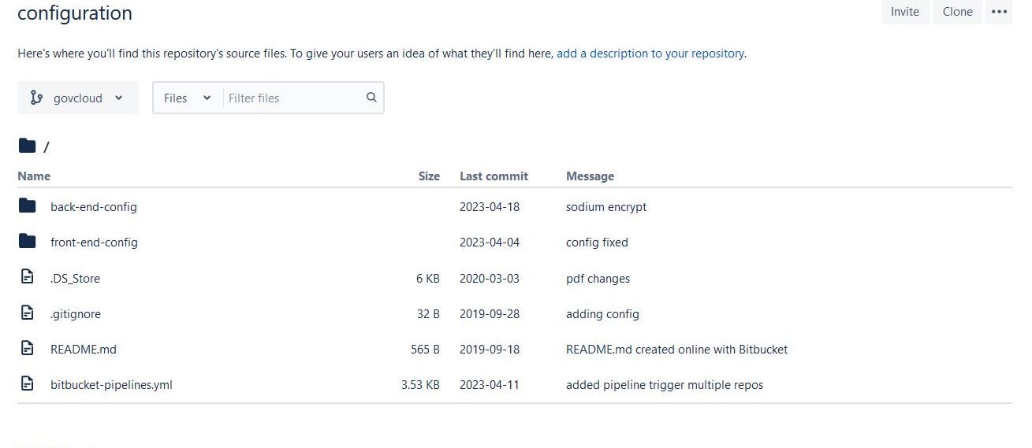Open the govcloud branch selector dropdown
Screen dimensions: 1032x448
tap(78, 98)
